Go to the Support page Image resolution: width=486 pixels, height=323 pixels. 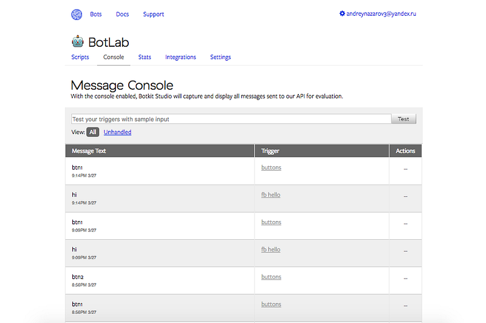pyautogui.click(x=154, y=14)
